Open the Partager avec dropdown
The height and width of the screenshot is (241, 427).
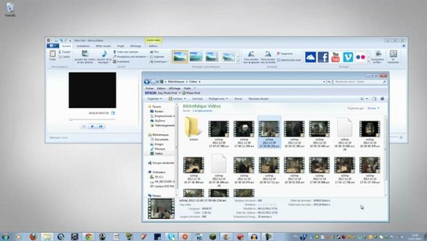218,98
